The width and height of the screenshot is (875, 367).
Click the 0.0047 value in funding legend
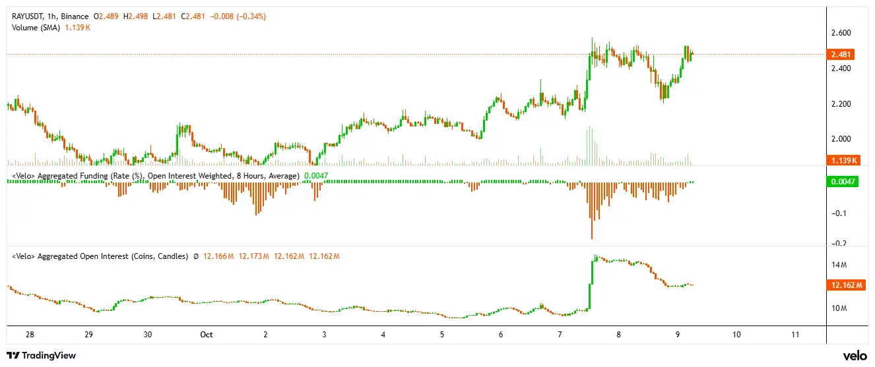[315, 176]
